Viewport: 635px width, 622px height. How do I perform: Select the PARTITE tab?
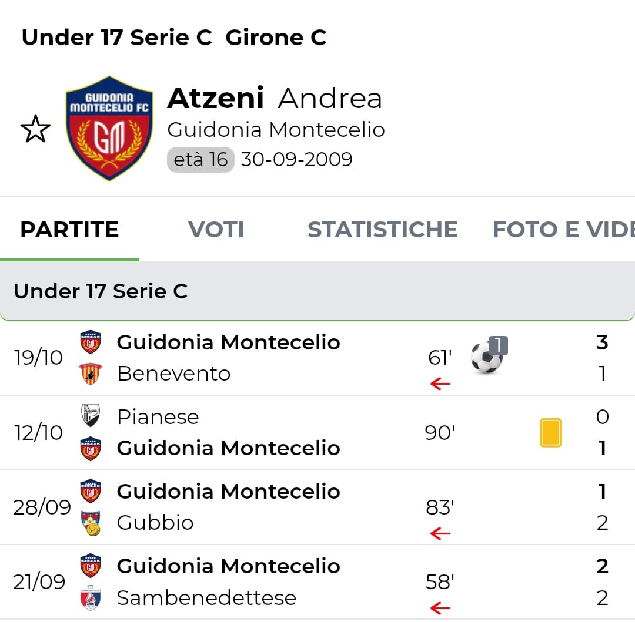69,230
